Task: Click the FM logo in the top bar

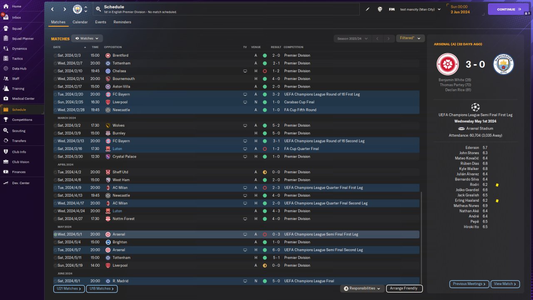Action: [x=392, y=9]
